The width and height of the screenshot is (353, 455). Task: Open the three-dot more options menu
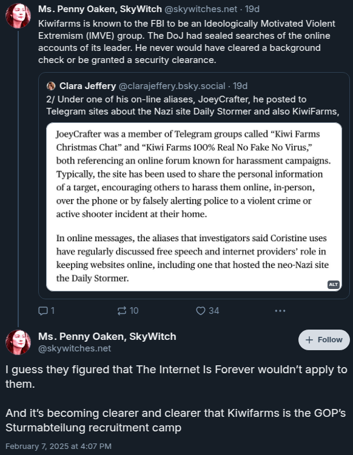280,311
